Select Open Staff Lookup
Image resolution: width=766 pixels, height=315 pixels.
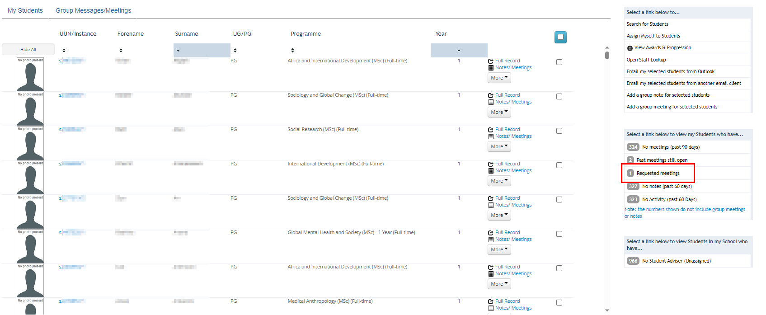pyautogui.click(x=646, y=60)
